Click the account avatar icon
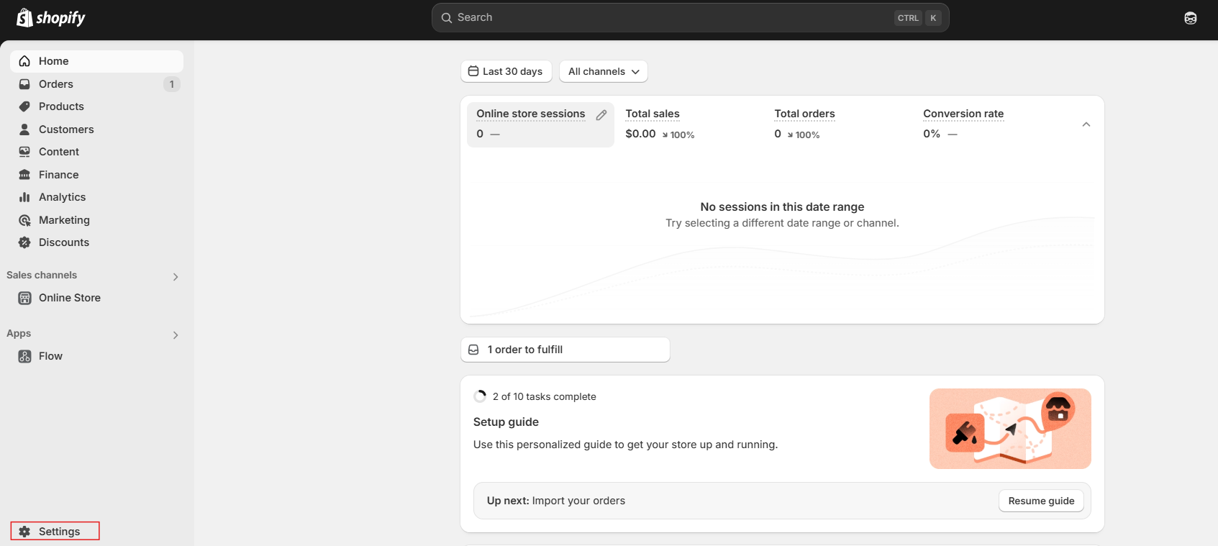Viewport: 1218px width, 546px height. pos(1191,18)
